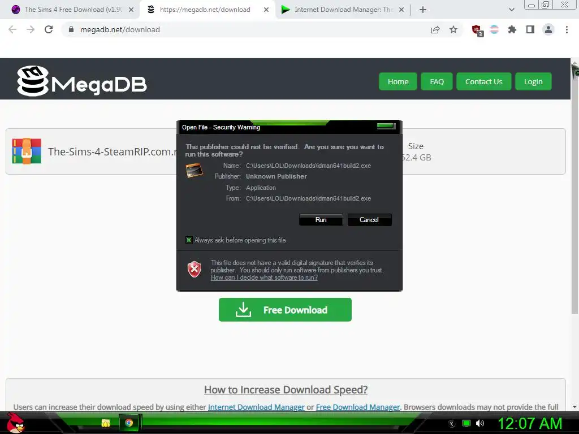Toggle the browser side panel
The image size is (579, 434).
pyautogui.click(x=530, y=29)
